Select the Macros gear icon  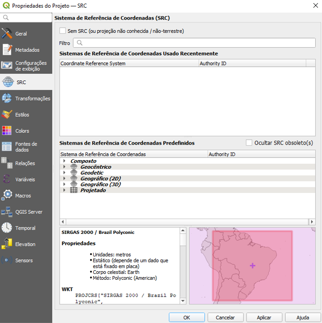pyautogui.click(x=7, y=196)
